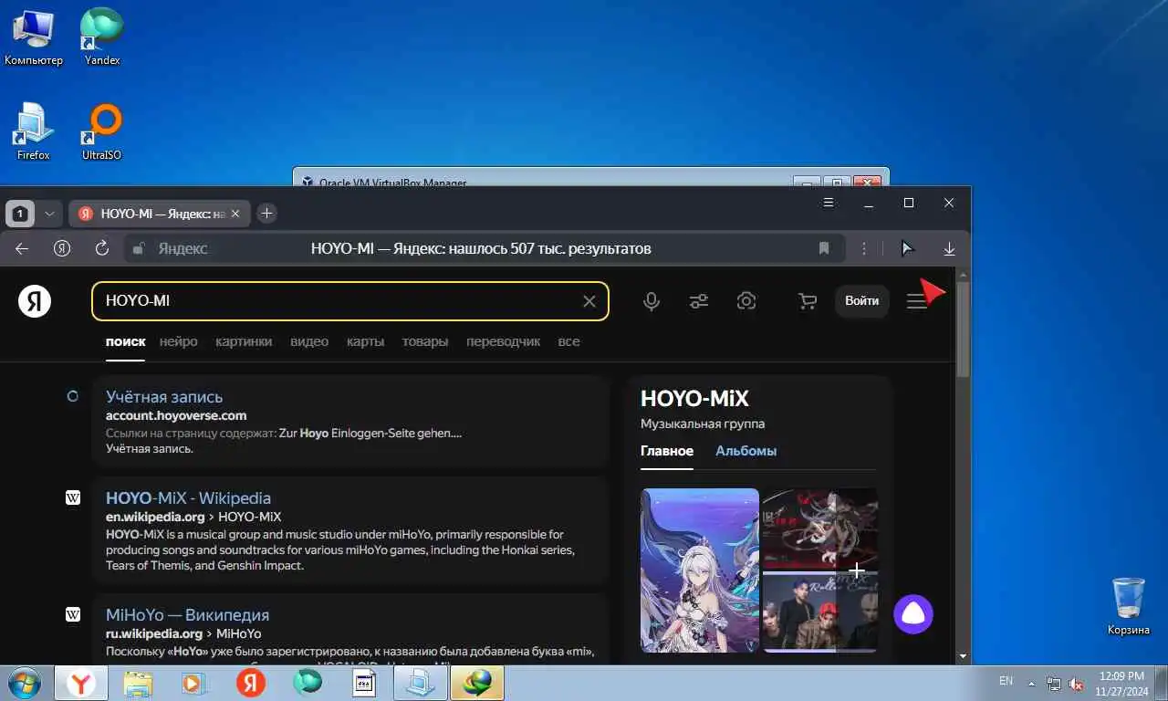Click the page vertical scrollbar thumb
The image size is (1168, 701).
[963, 329]
